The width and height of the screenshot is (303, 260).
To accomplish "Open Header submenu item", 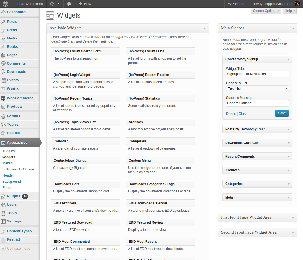I will click(x=8, y=175).
